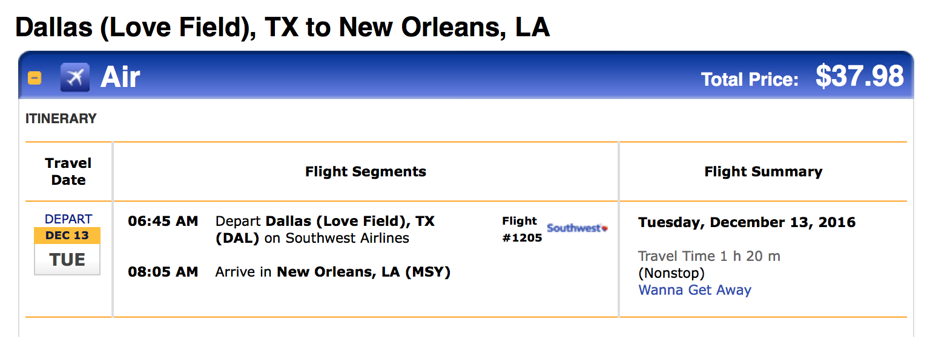Click the Dallas to New Orleans page heading
930x337 pixels.
coord(282,27)
